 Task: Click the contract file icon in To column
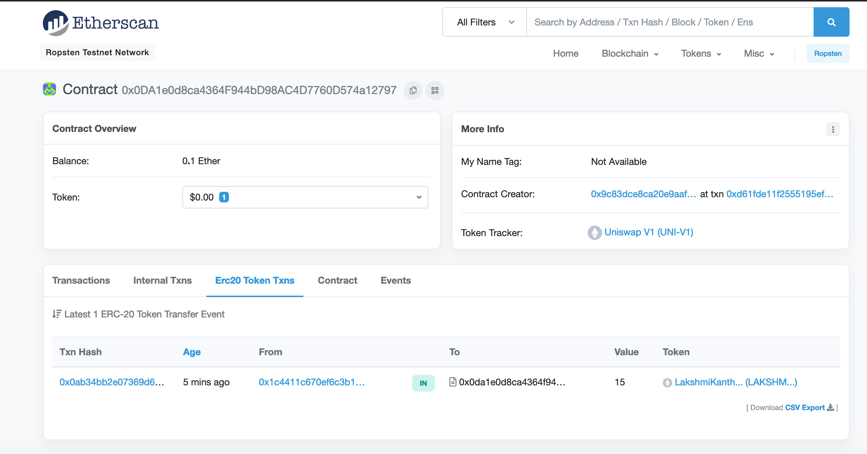point(453,382)
